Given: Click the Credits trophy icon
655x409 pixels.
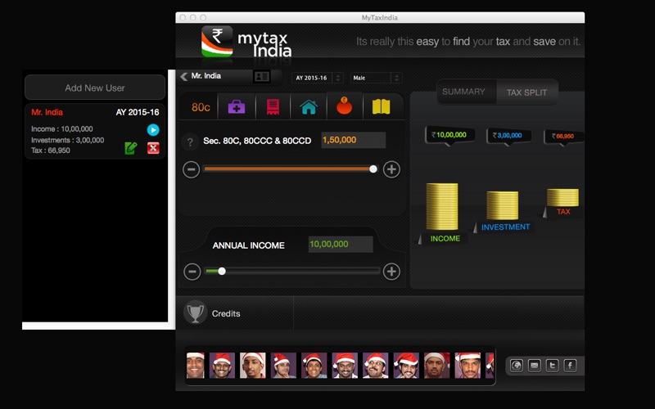Looking at the screenshot, I should click(195, 312).
